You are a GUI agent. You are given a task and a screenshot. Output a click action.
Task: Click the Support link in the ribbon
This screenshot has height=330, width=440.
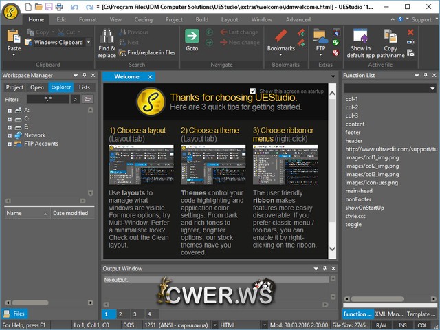(421, 19)
